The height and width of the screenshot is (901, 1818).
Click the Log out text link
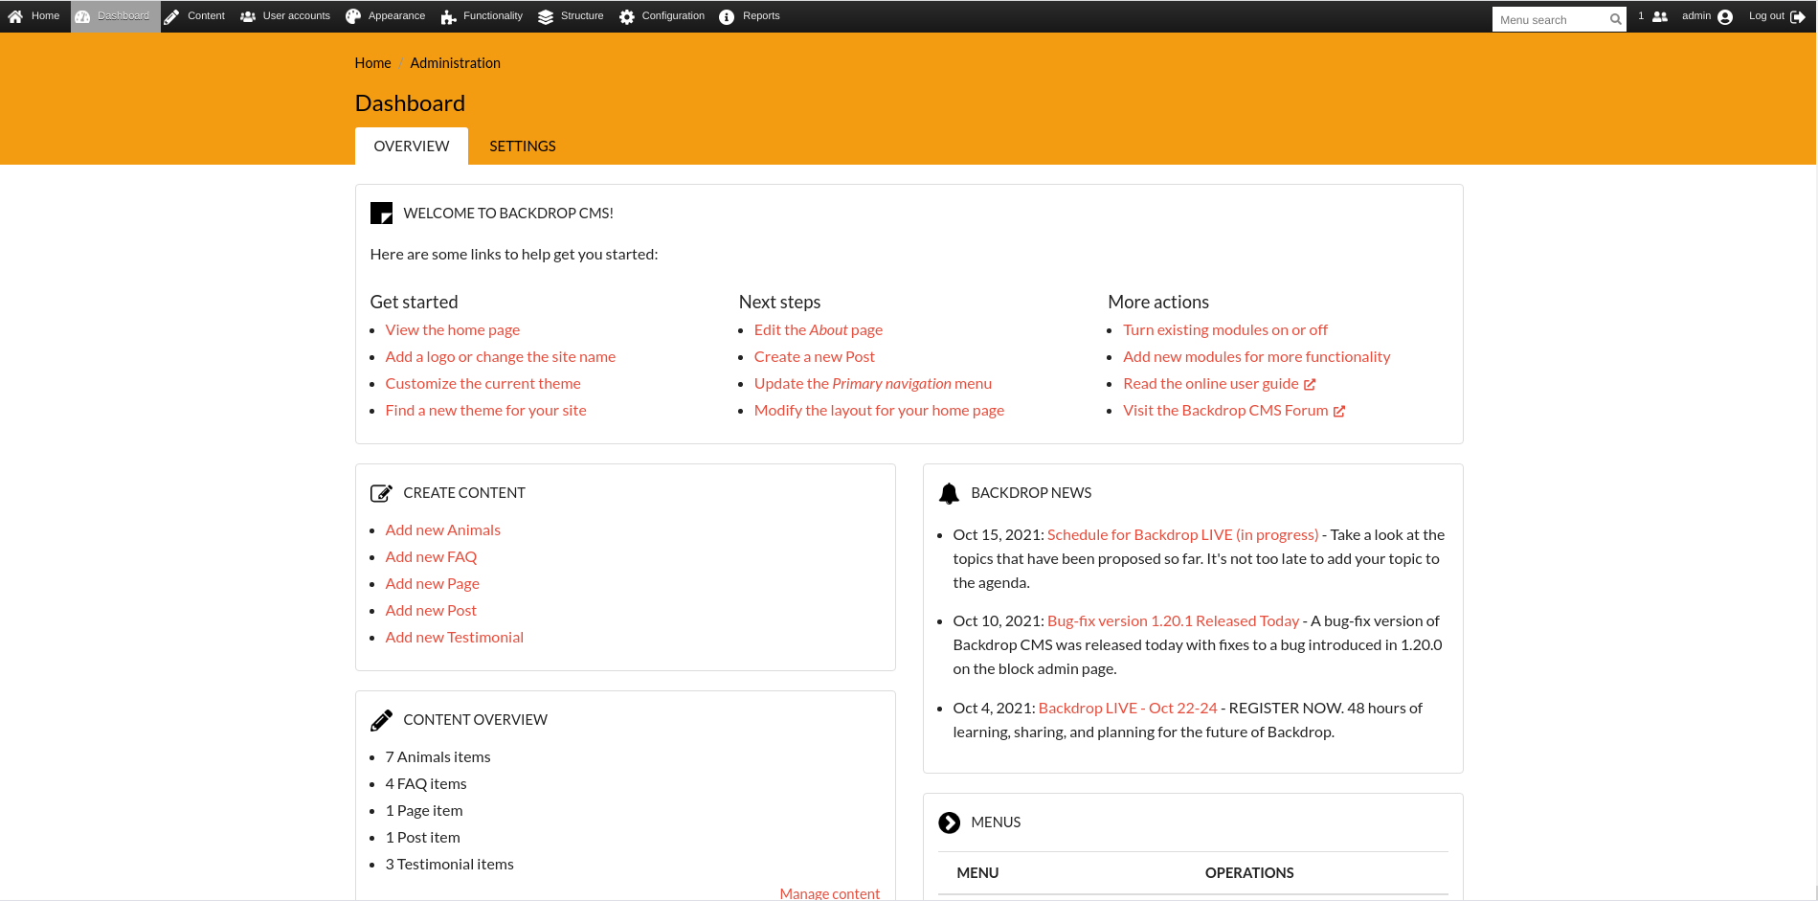pos(1766,16)
